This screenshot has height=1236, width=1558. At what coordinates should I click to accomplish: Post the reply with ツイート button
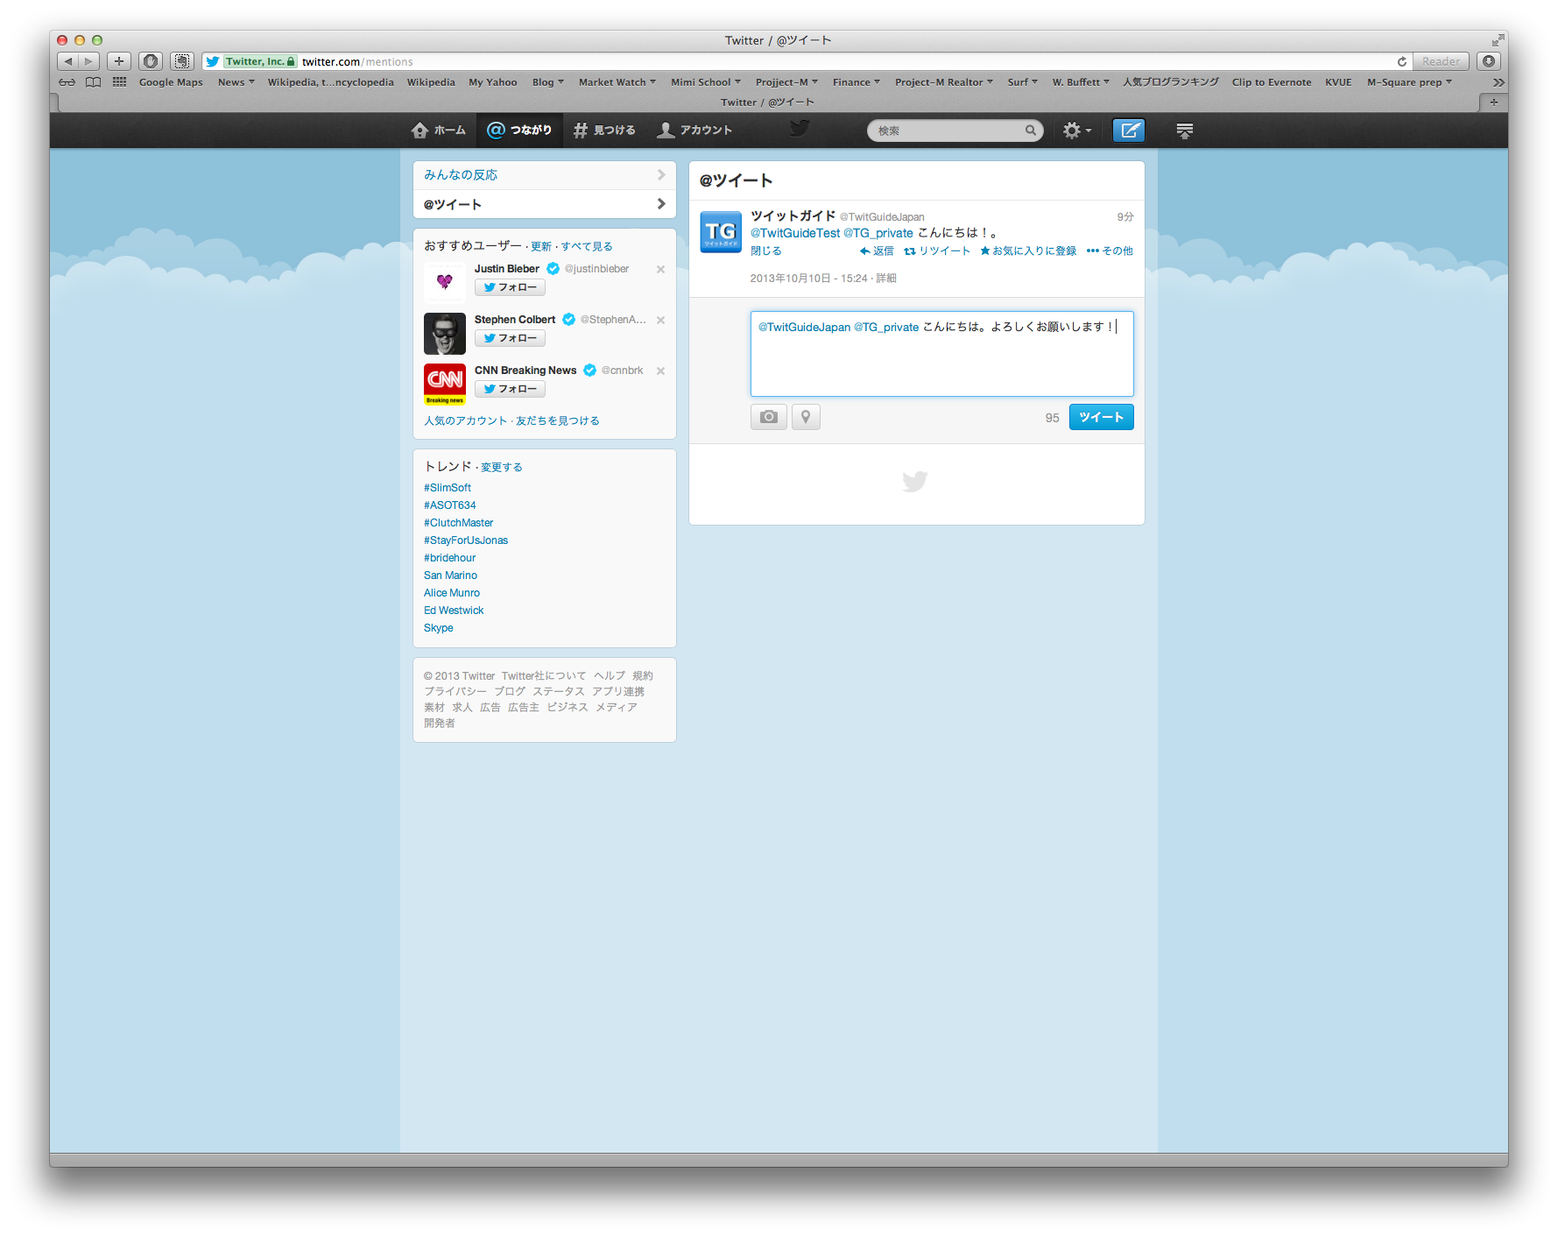click(x=1101, y=417)
